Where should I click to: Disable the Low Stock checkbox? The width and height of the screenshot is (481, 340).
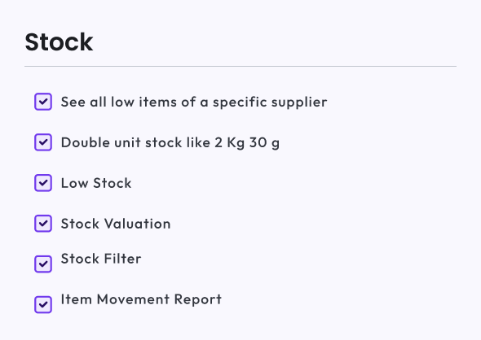[43, 183]
